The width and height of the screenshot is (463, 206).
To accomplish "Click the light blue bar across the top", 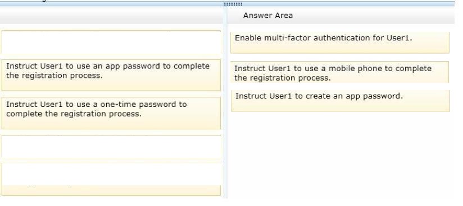I will pos(227,4).
